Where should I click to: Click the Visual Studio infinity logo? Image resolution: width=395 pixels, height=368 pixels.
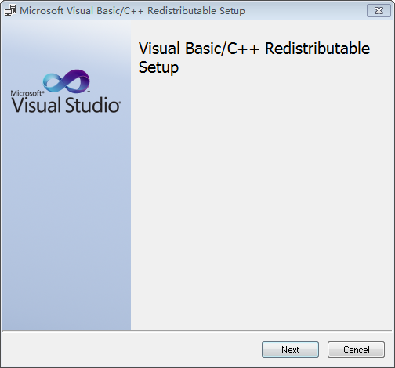point(67,81)
